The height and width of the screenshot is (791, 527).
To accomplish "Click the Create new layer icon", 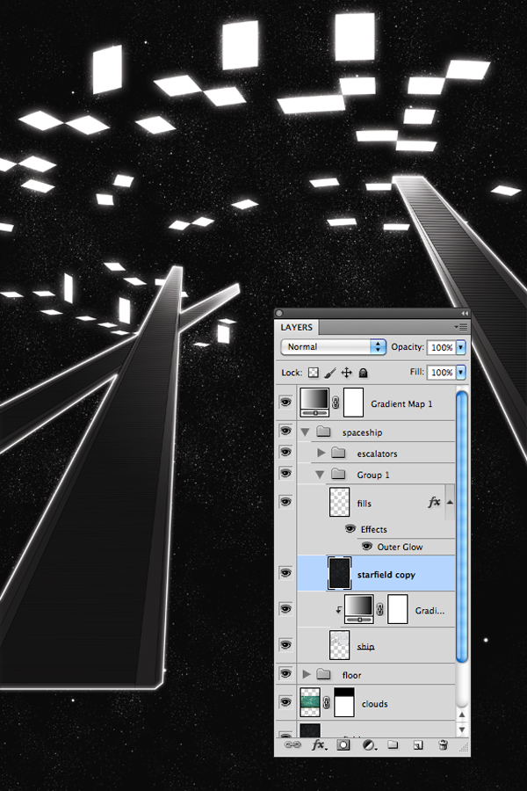I will pyautogui.click(x=418, y=745).
